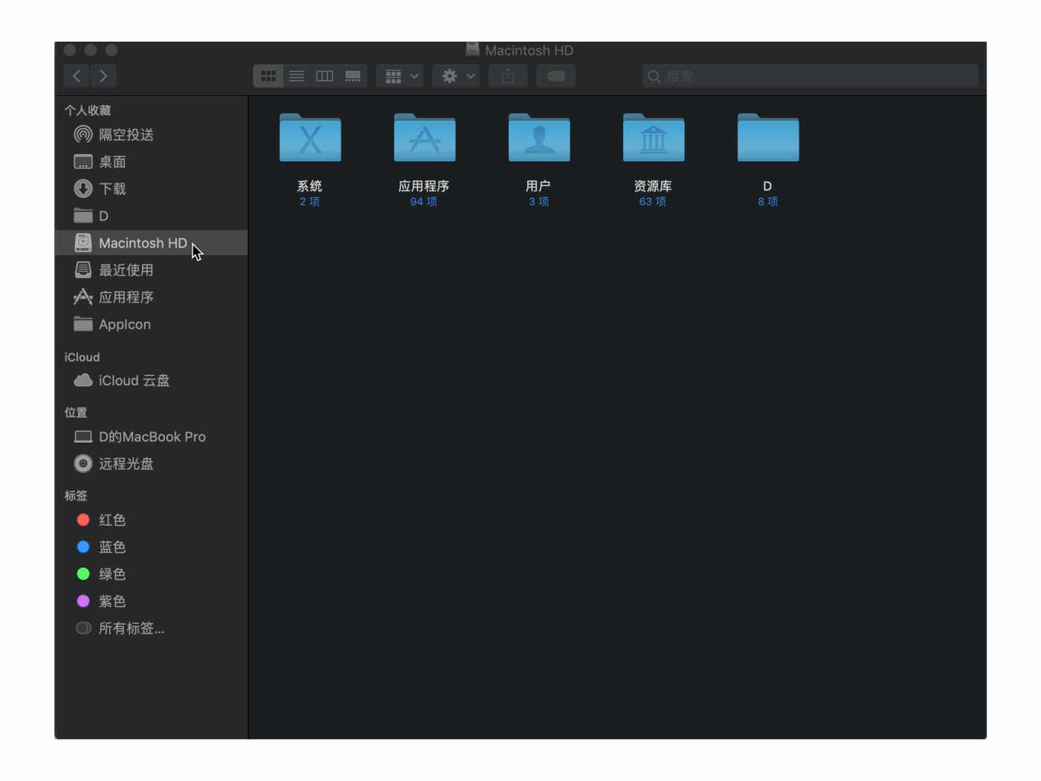Select D的MacBook Pro in the sidebar
Screen dimensions: 1041x781
tap(152, 437)
